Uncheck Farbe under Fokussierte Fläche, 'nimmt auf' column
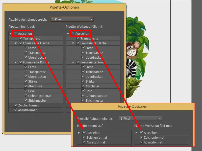Screen dimensions: 202x151 (x=26, y=48)
